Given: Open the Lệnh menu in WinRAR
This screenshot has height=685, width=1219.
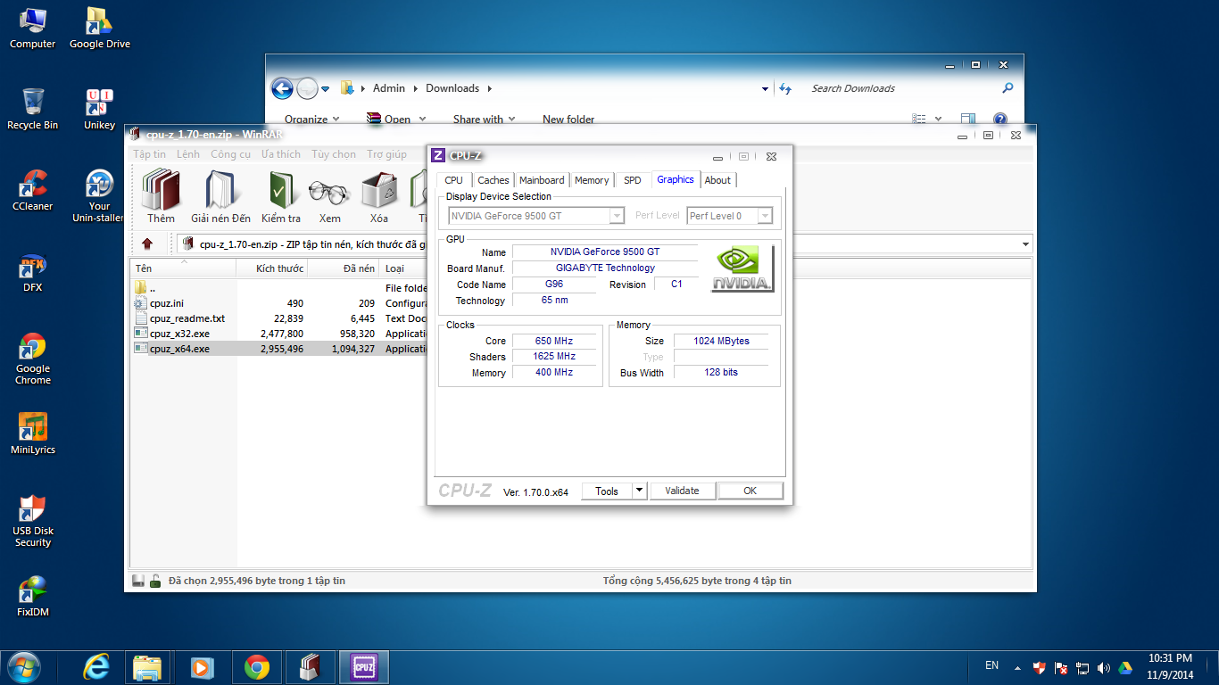Looking at the screenshot, I should pyautogui.click(x=188, y=154).
